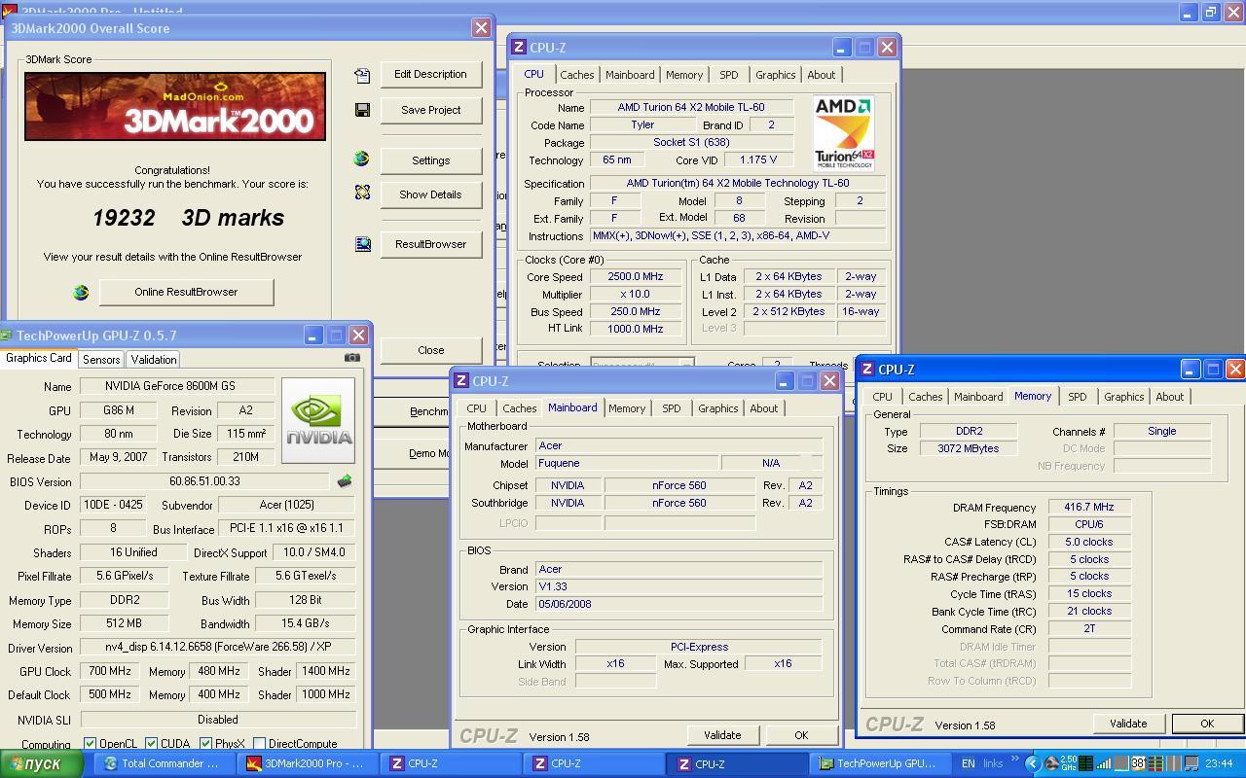Toggle the PhysX checkbox
This screenshot has height=778, width=1246.
coord(205,744)
